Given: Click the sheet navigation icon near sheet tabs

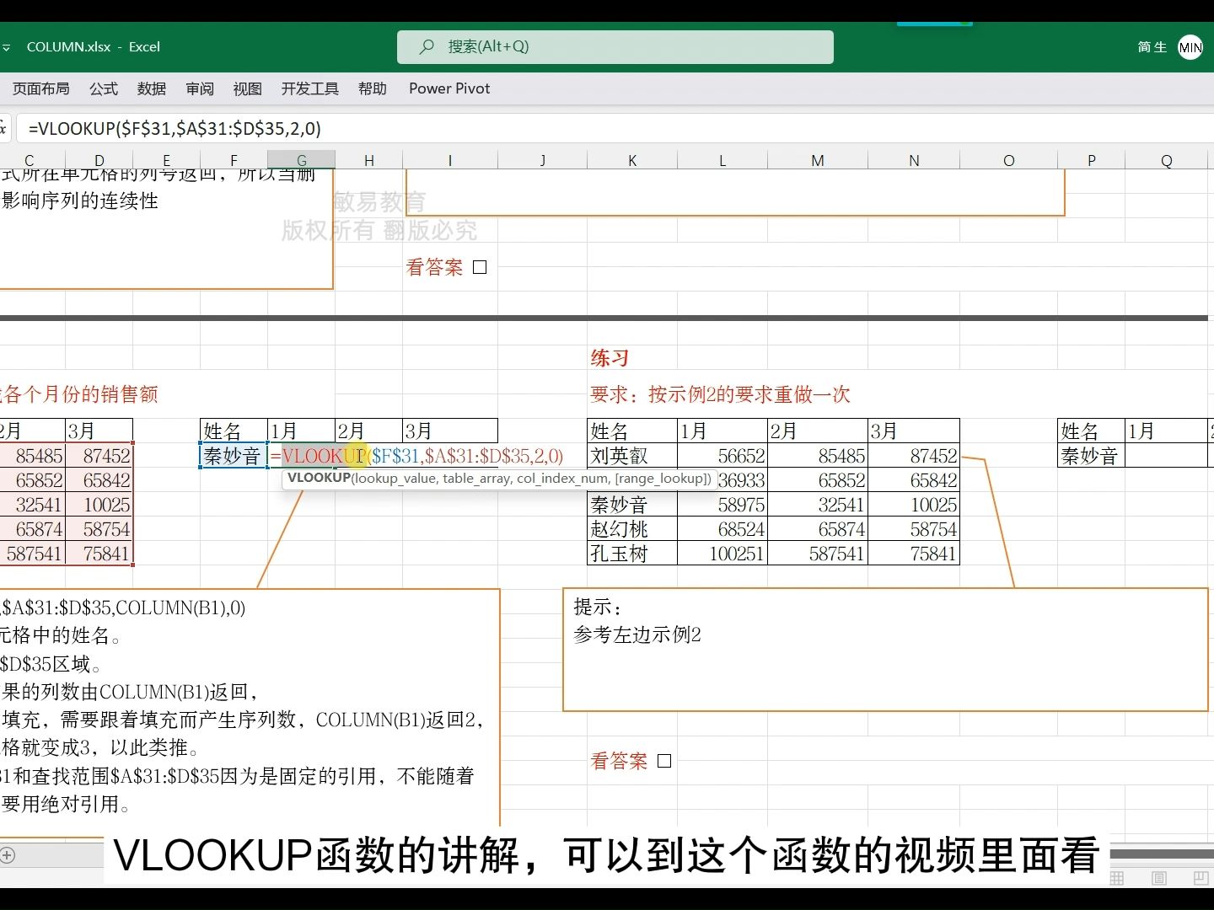Looking at the screenshot, I should [x=7, y=854].
